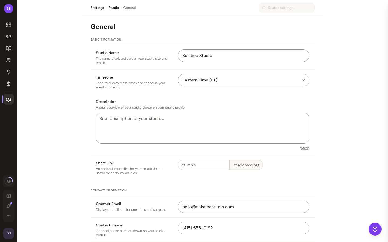Screen dimensions: 388x242
Task: Click into the Studio Name field
Action: coord(243,56)
